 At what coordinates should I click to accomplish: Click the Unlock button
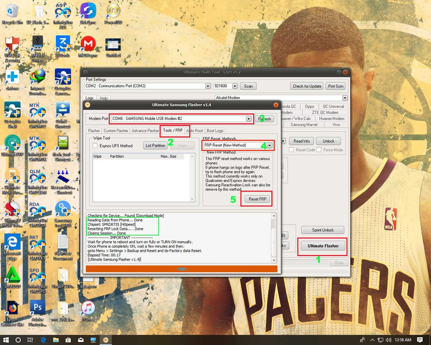(328, 141)
